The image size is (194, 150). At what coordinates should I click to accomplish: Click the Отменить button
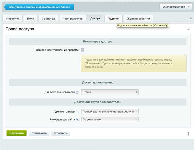[61, 133]
